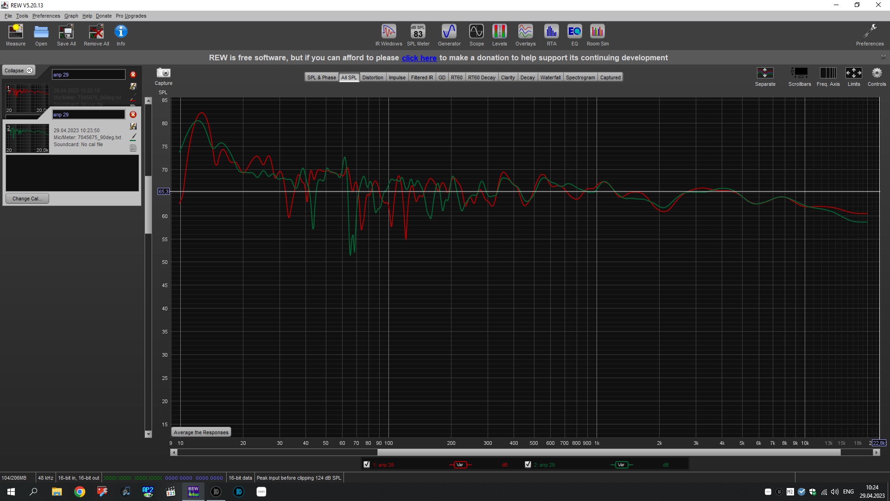Viewport: 890px width, 501px height.
Task: Open the SPL Meter tool
Action: [x=418, y=35]
